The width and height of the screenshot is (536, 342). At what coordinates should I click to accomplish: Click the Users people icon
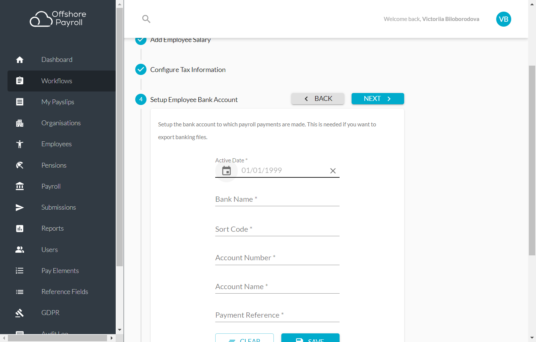(x=20, y=250)
